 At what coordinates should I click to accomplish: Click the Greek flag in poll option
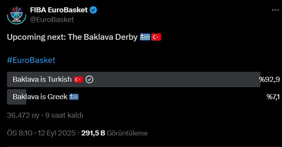(74, 96)
